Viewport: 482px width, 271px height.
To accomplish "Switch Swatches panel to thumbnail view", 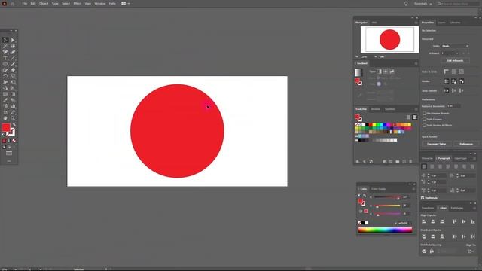I will (415, 117).
